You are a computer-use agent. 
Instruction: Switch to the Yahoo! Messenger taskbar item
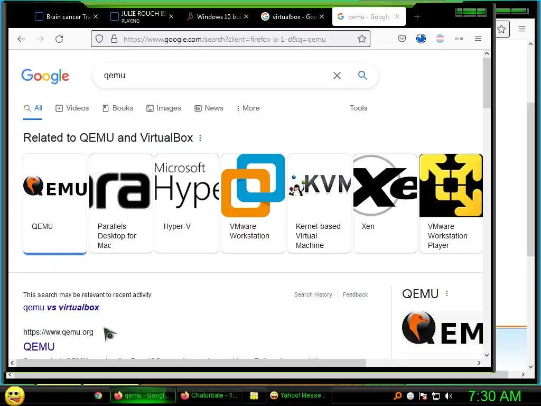point(299,395)
